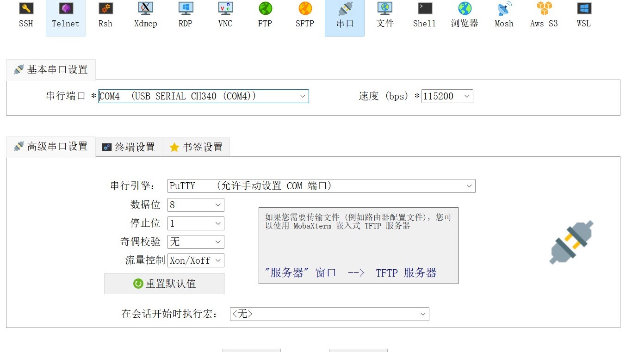Click the large serial plug illustration
This screenshot has height=352, width=626.
[x=572, y=242]
